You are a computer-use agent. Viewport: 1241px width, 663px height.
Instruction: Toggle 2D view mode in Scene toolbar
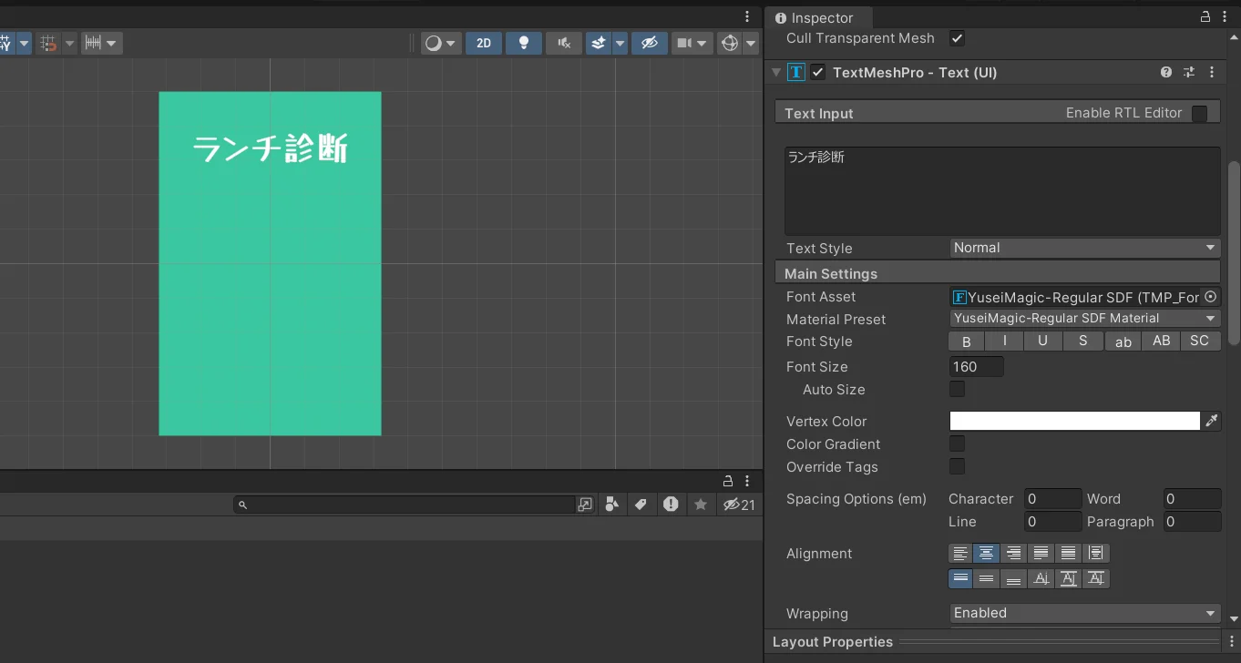[484, 43]
